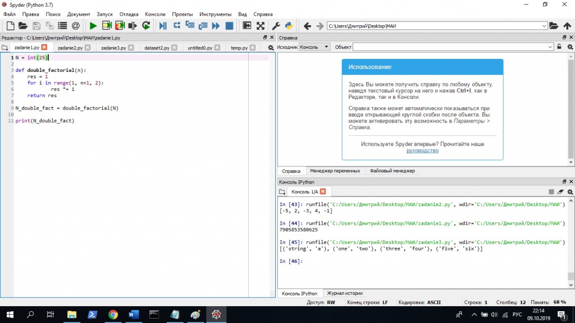Open Chrome from the taskbar
575x323 pixels.
[x=113, y=315]
